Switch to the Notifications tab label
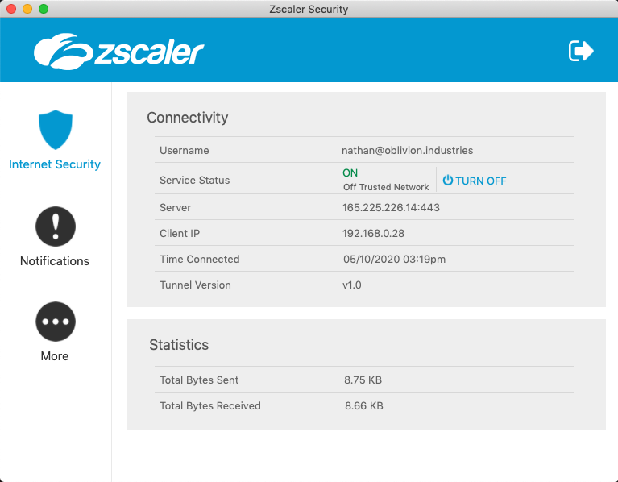Viewport: 618px width, 482px height. tap(55, 261)
